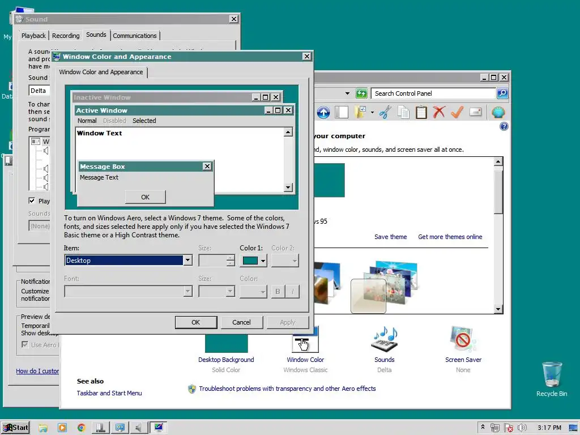Image resolution: width=580 pixels, height=435 pixels.
Task: Click the globe shell toolbar icon
Action: click(x=498, y=113)
